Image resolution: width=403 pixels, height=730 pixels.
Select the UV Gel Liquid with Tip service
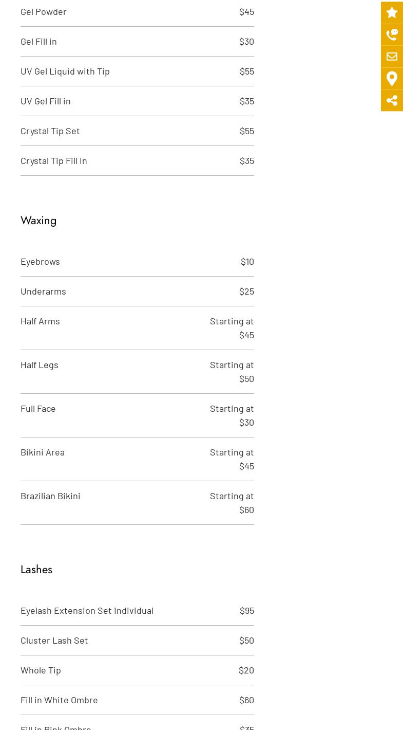pos(65,71)
